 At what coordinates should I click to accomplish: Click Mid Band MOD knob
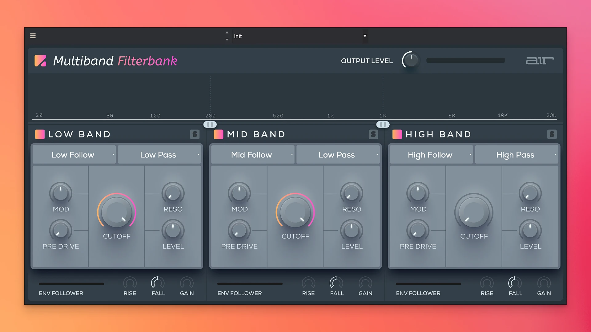239,193
